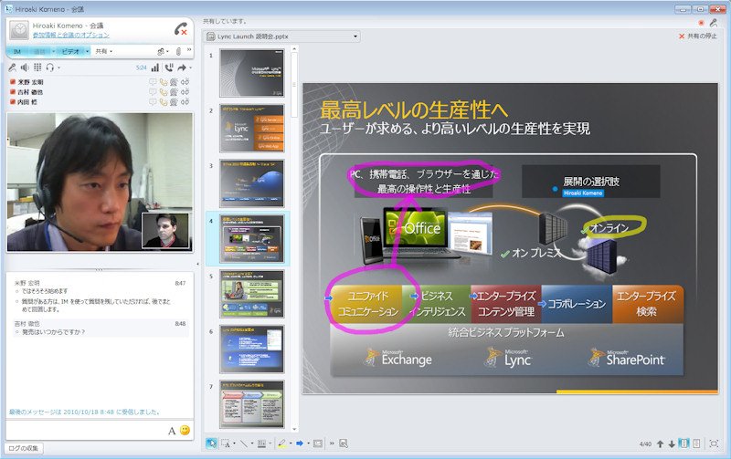Click the video icon for the second participant

(x=174, y=92)
